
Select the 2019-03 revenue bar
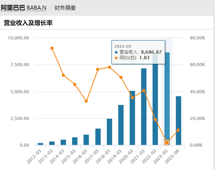click(121, 125)
